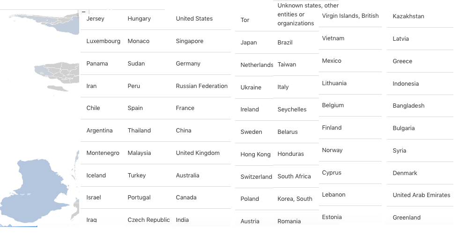Select Czech Republic row

pos(148,220)
